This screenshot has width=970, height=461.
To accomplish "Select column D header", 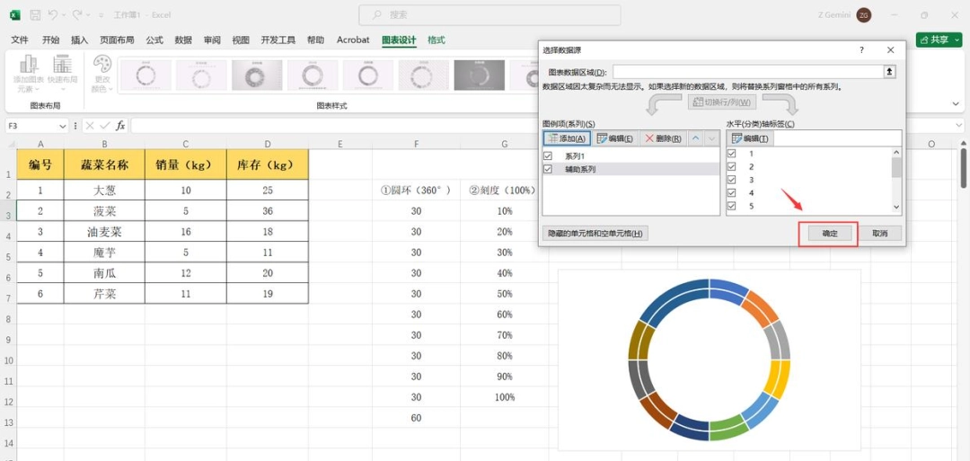I will click(x=268, y=144).
